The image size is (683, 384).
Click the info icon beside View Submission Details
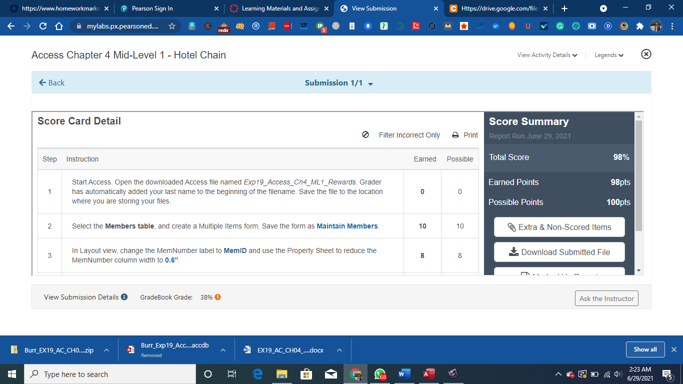tap(124, 296)
